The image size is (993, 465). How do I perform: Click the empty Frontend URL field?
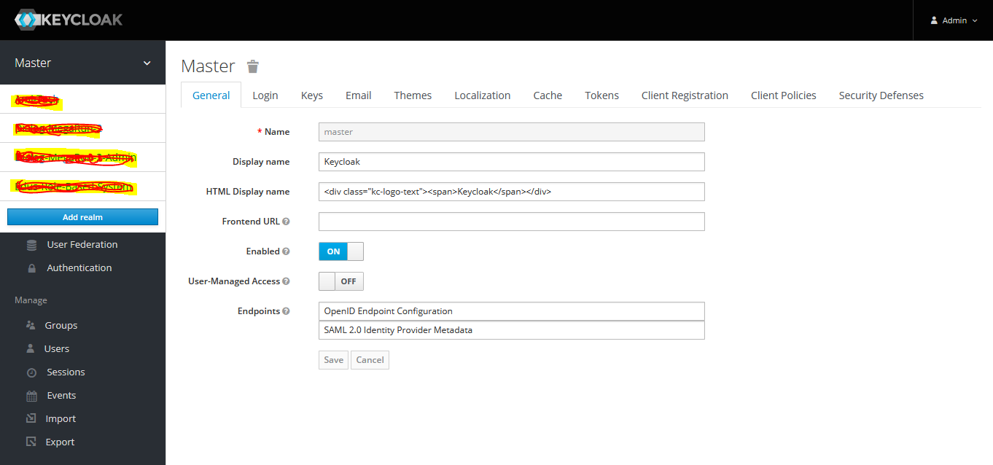pos(512,222)
